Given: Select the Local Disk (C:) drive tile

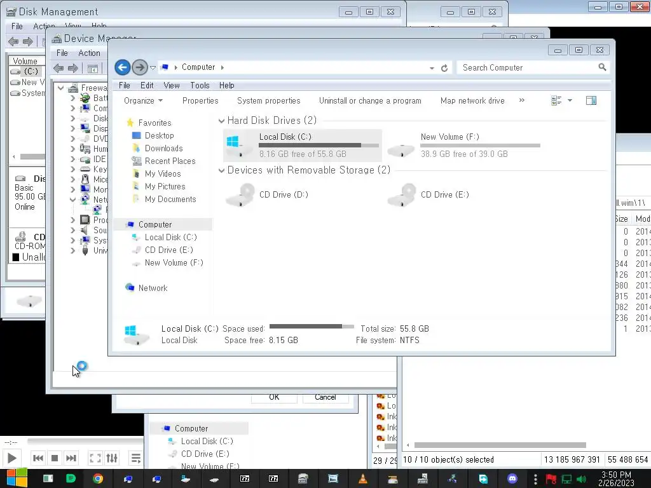Looking at the screenshot, I should click(303, 146).
